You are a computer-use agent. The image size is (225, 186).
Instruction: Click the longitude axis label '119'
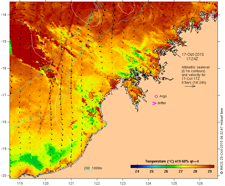(x=20, y=184)
